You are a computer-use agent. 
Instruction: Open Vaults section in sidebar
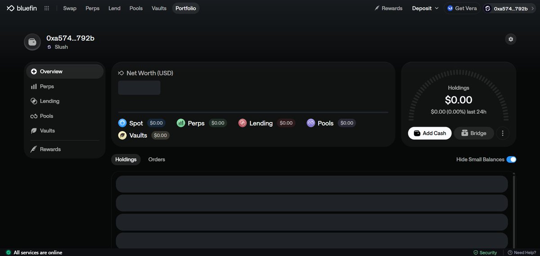[x=65, y=131]
